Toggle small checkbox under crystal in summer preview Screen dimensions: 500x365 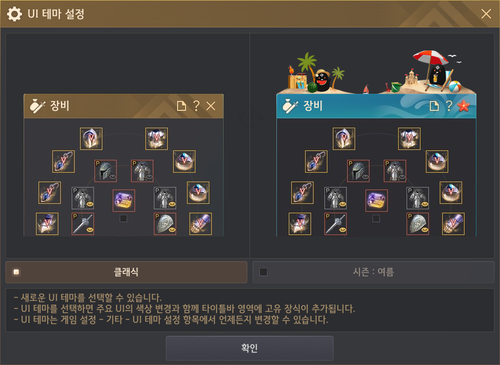click(376, 218)
